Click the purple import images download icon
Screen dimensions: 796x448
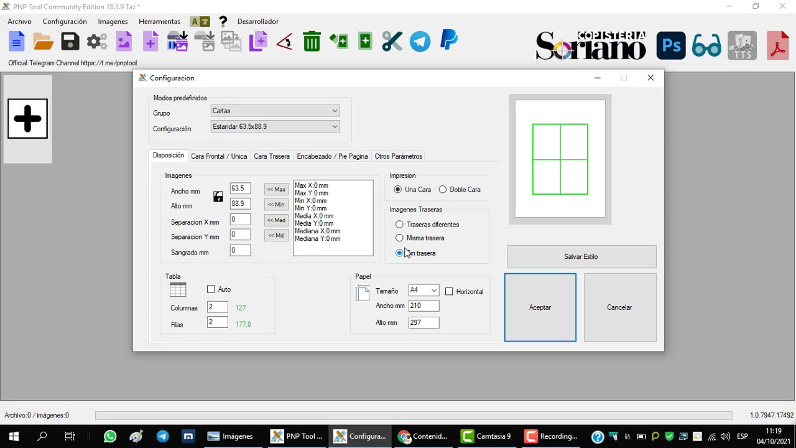[177, 42]
